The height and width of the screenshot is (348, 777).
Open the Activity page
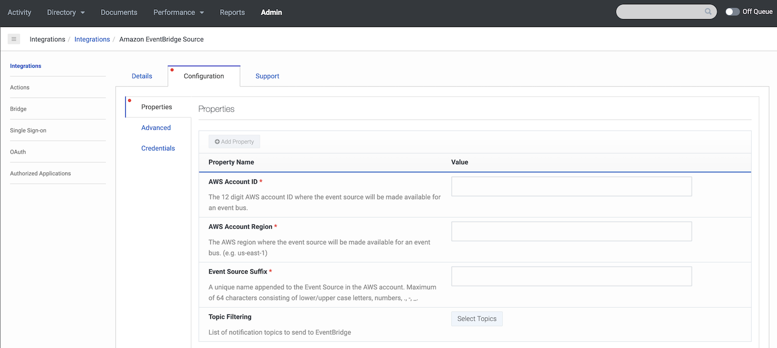coord(19,12)
